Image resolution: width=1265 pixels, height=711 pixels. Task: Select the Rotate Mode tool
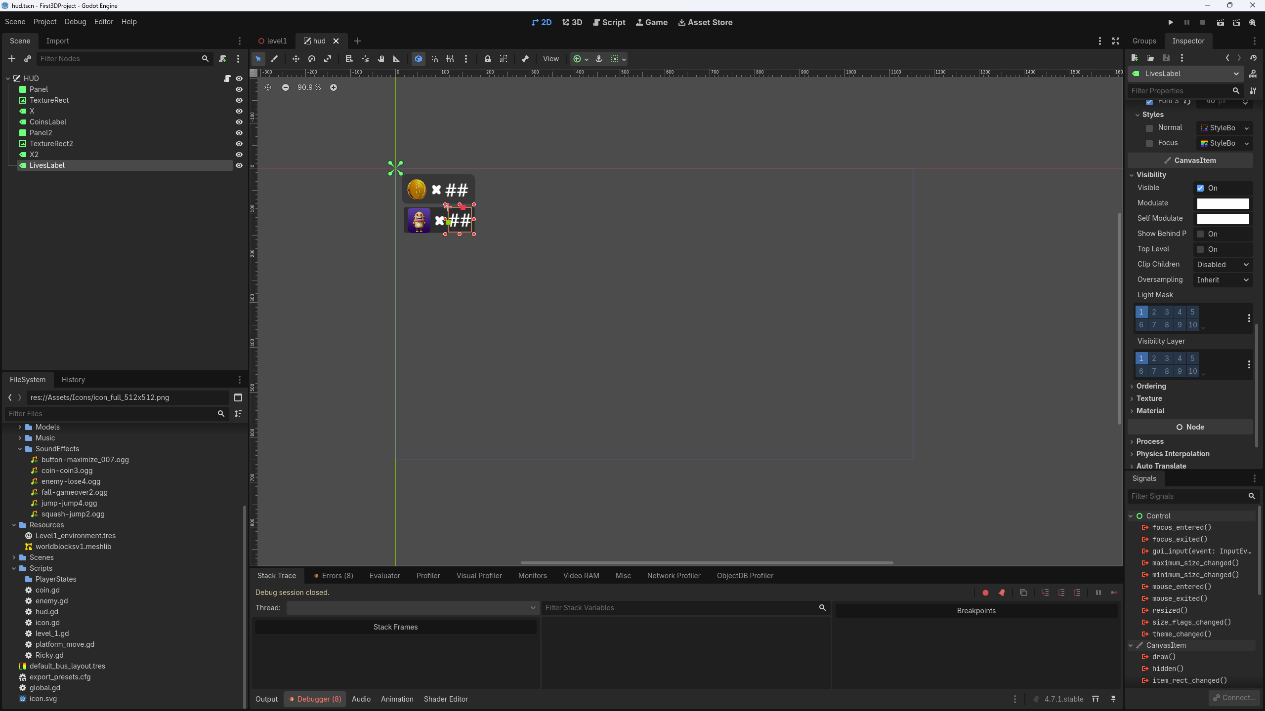[x=312, y=59]
